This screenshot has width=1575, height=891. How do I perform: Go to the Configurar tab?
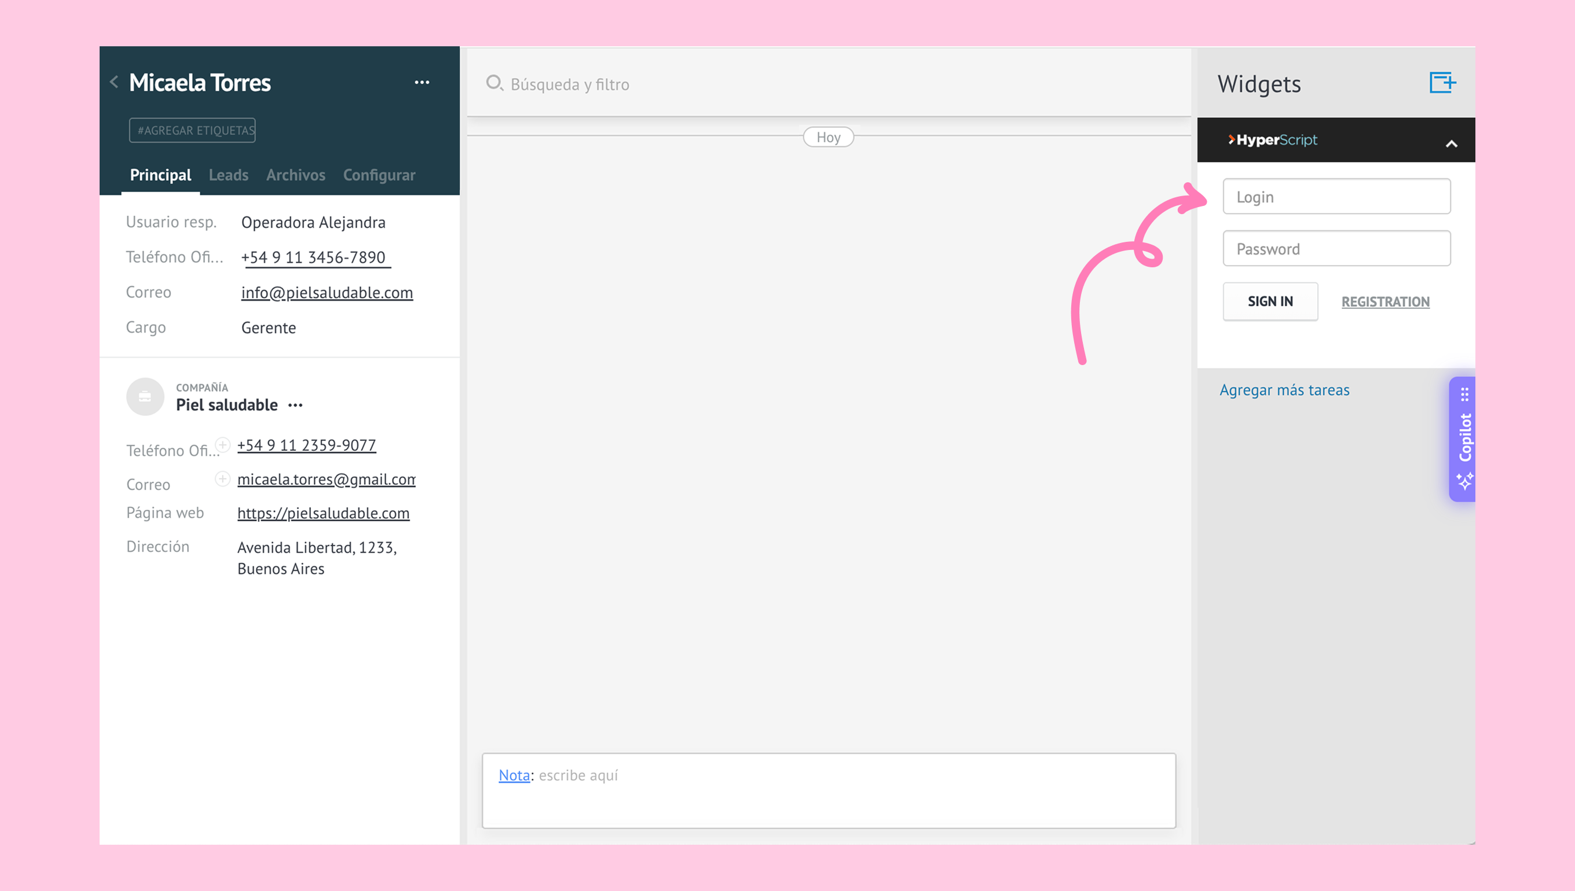tap(379, 175)
